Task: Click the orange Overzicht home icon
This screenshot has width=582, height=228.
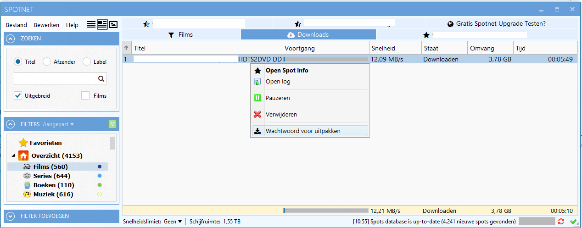Action: pyautogui.click(x=23, y=156)
